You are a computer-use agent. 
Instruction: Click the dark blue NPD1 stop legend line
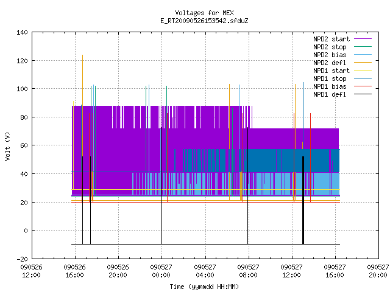point(363,78)
